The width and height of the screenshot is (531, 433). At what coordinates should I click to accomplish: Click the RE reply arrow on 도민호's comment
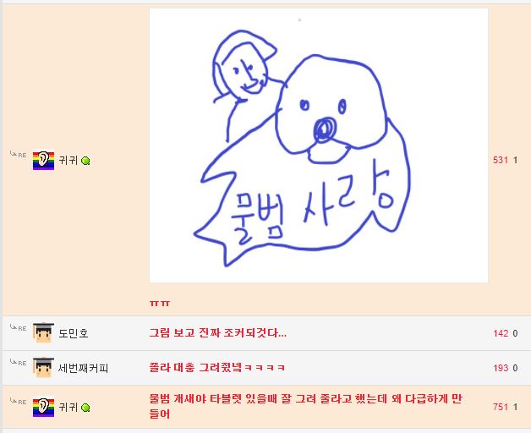pyautogui.click(x=18, y=327)
